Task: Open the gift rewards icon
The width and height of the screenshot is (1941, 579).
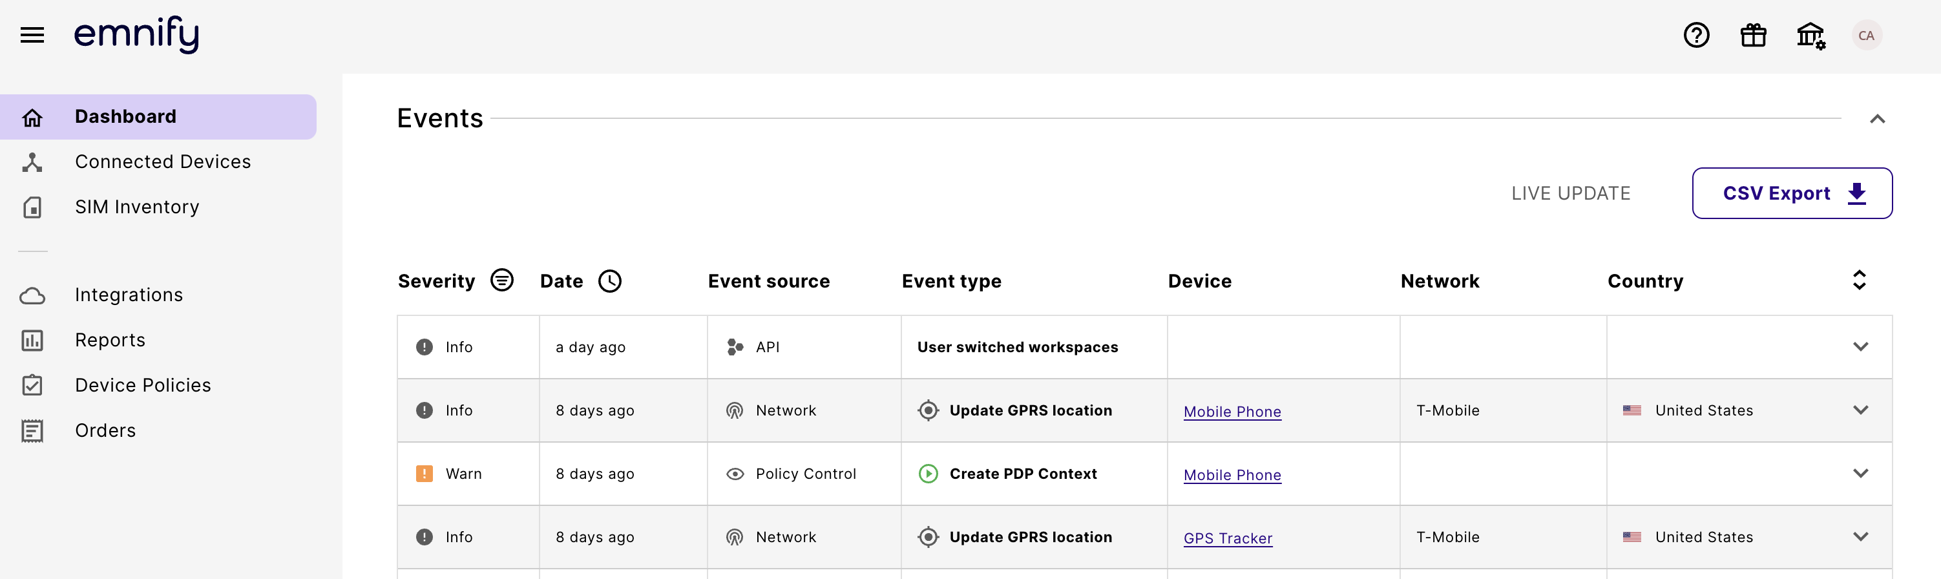Action: coord(1752,36)
